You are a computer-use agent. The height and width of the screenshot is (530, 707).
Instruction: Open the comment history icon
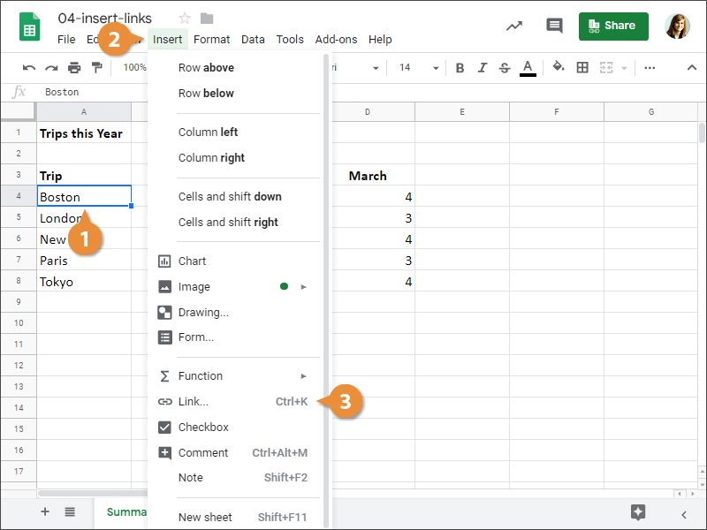tap(554, 26)
